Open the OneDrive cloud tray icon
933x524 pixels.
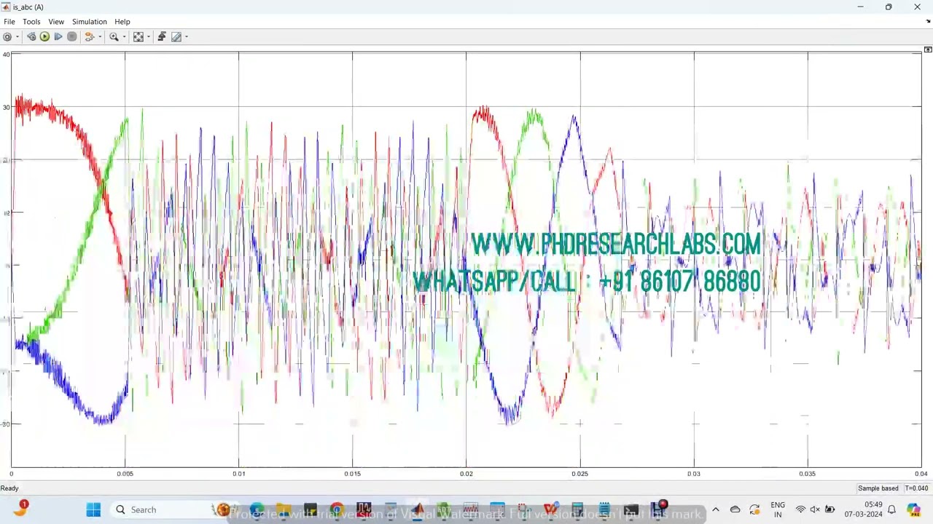[x=735, y=509]
